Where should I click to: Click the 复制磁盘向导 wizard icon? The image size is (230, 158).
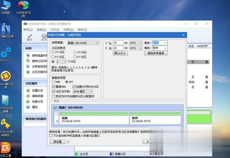28,55
